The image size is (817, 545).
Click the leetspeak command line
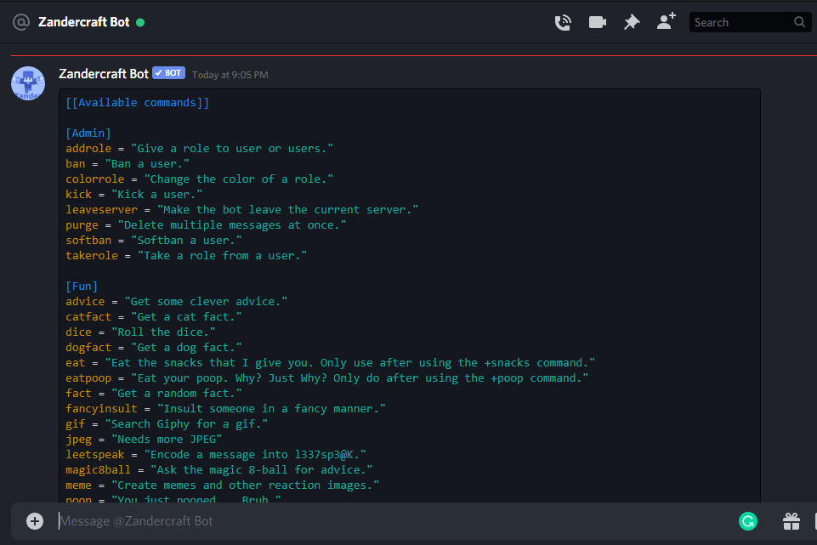(x=216, y=454)
